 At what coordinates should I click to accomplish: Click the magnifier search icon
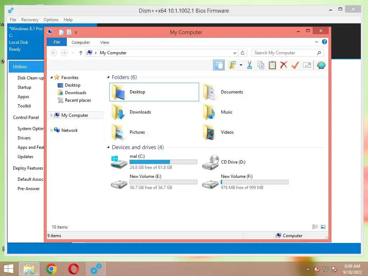pyautogui.click(x=319, y=53)
